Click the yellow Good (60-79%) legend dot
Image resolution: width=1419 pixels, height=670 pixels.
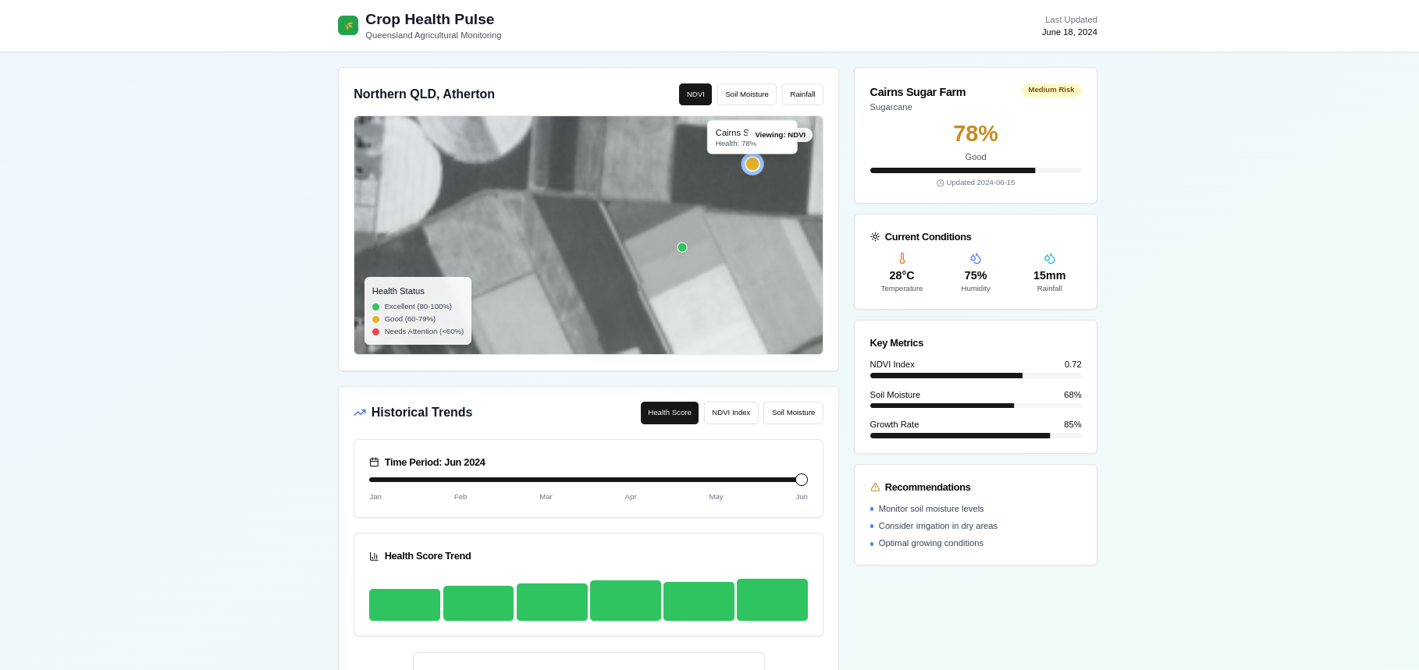pyautogui.click(x=375, y=319)
